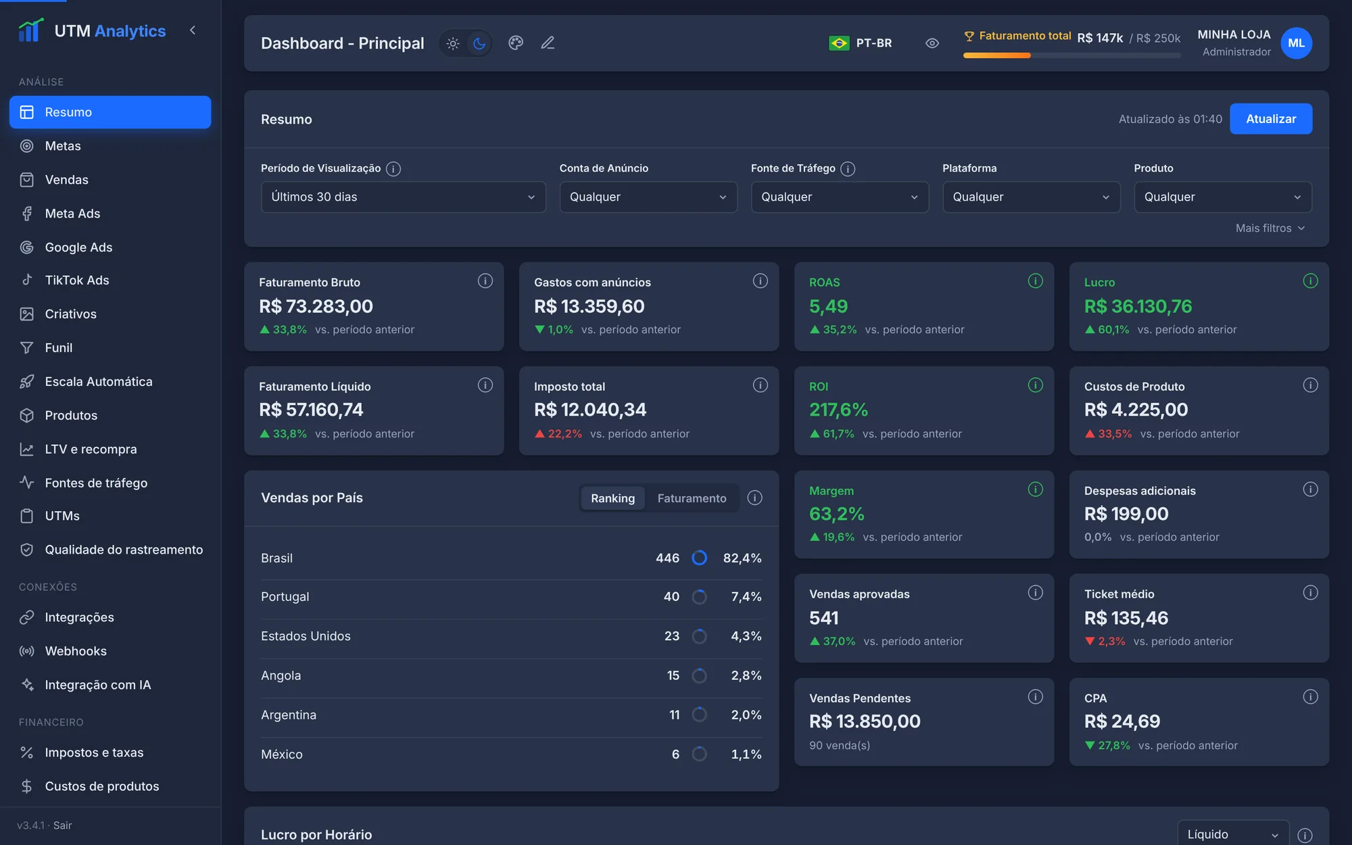Screen dimensions: 1352x845
Task: Click the Escala Automática rocket icon
Action: [27, 381]
